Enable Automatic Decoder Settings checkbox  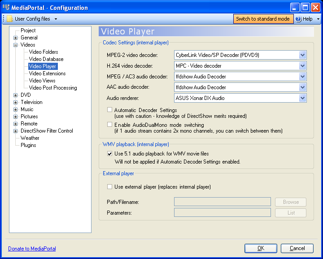[x=109, y=110]
